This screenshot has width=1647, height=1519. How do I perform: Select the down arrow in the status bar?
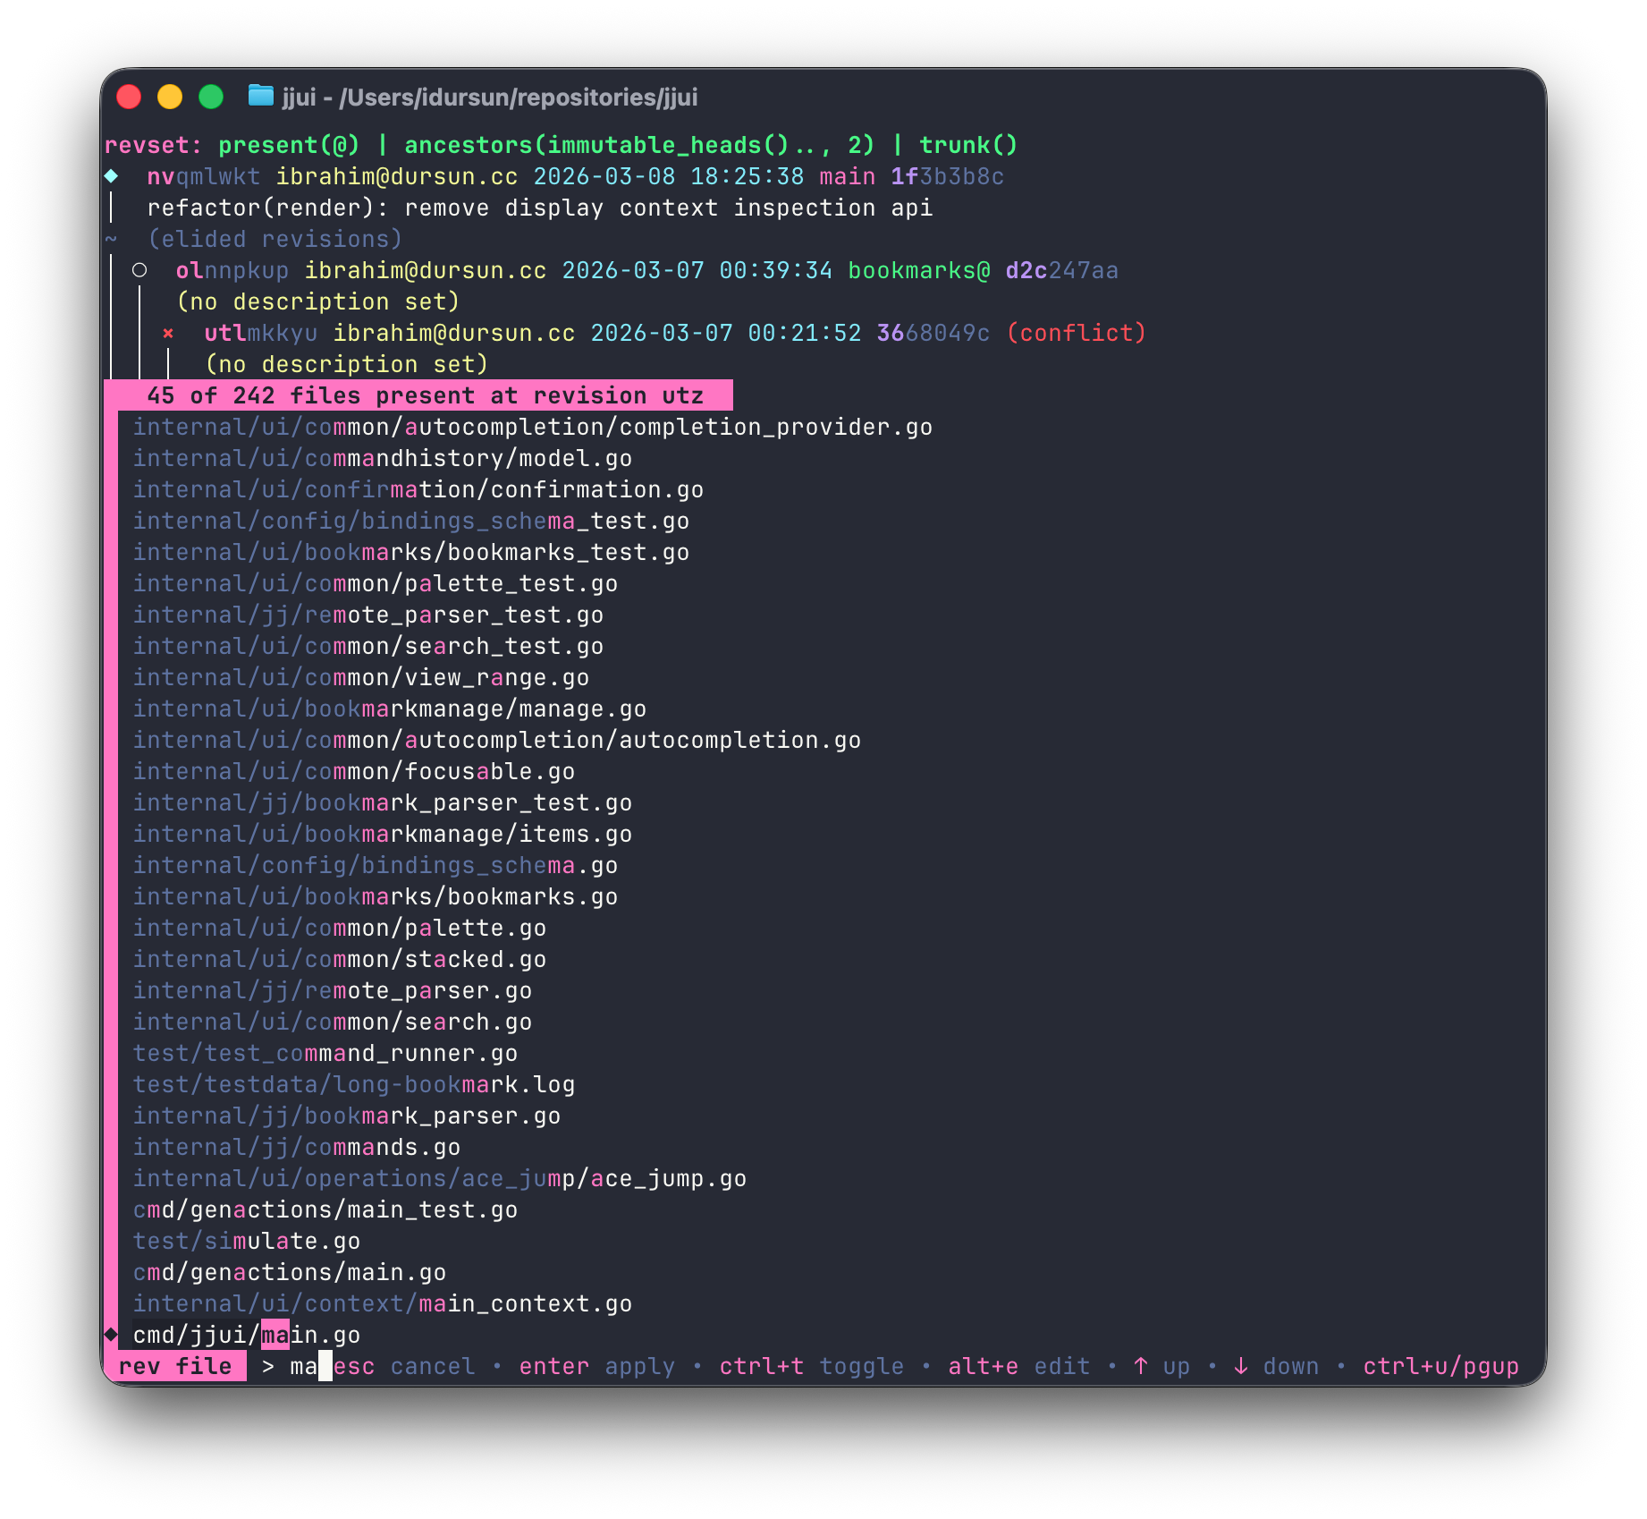(1242, 1366)
